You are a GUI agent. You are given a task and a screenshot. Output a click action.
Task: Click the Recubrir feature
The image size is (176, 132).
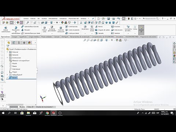[x=26, y=30]
